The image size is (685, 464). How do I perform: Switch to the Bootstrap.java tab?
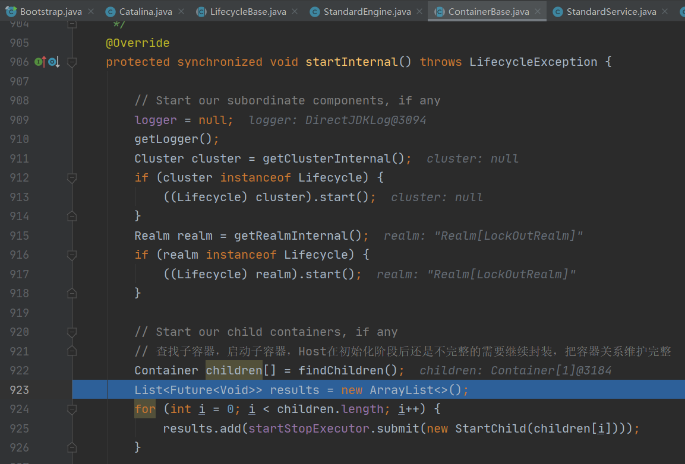50,12
